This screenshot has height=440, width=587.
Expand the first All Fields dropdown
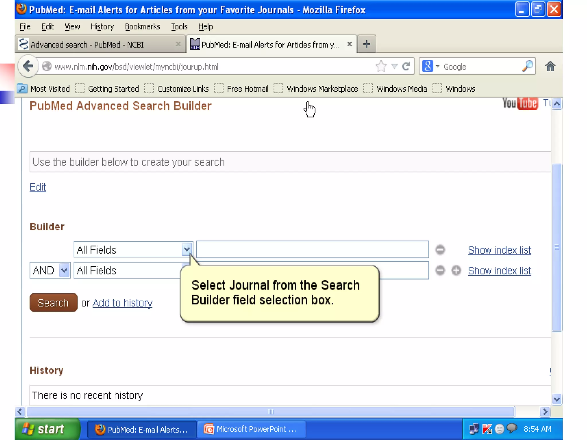click(187, 250)
